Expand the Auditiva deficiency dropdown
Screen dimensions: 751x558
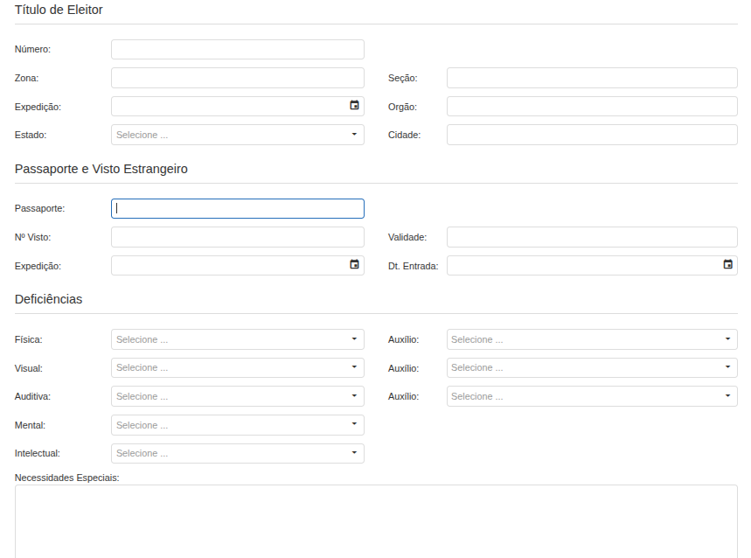[237, 396]
